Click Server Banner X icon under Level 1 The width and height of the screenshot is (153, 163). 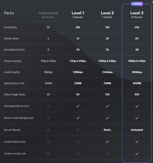tap(78, 130)
